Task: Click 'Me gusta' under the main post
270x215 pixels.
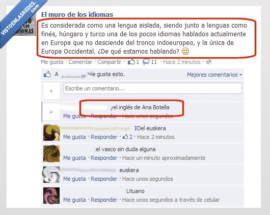Action: [52, 62]
